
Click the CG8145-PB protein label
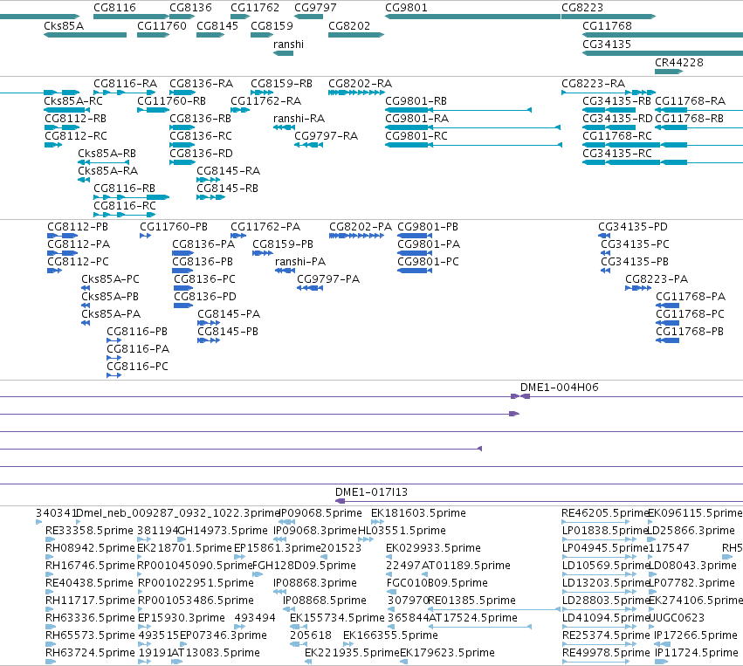click(x=228, y=332)
